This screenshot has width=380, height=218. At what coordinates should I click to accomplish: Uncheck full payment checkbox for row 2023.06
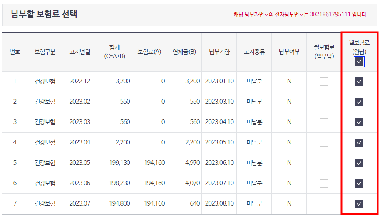[359, 183]
